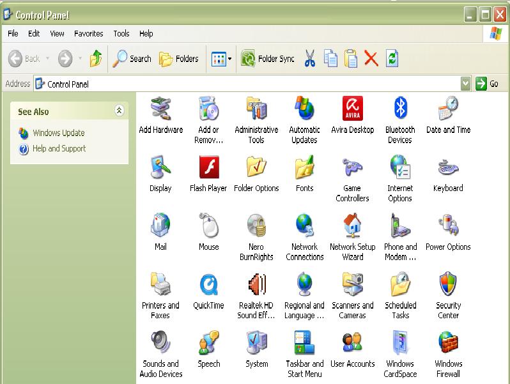Open Add or Remove Programs
This screenshot has width=510, height=384.
(208, 119)
